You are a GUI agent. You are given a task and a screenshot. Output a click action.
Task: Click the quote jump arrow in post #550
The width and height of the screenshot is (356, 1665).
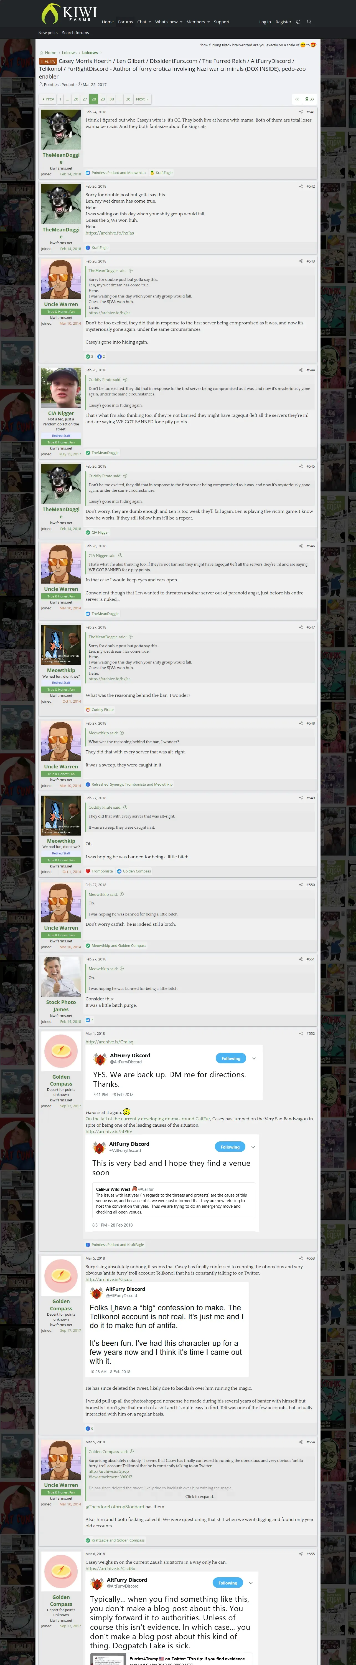[121, 895]
